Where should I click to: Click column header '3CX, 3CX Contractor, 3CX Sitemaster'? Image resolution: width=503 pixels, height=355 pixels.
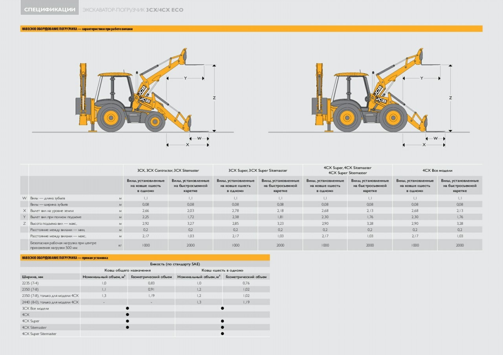point(168,171)
